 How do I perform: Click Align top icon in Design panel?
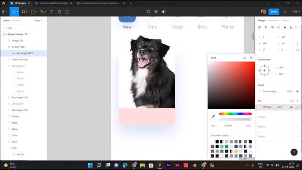(278, 27)
